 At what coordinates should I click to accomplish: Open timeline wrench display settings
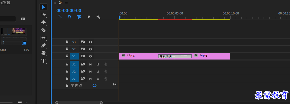98,17
